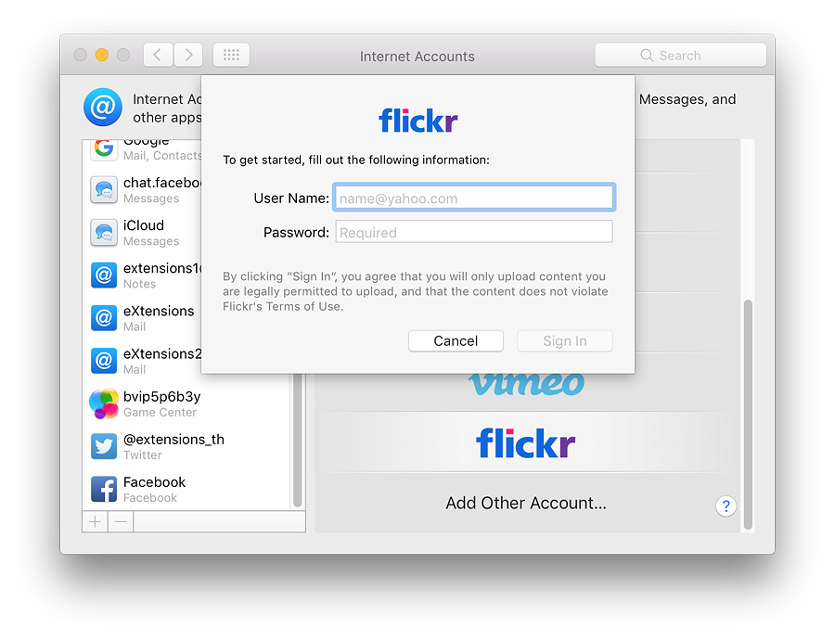The height and width of the screenshot is (640, 835).
Task: Select @extensions_th account name text
Action: [x=173, y=440]
